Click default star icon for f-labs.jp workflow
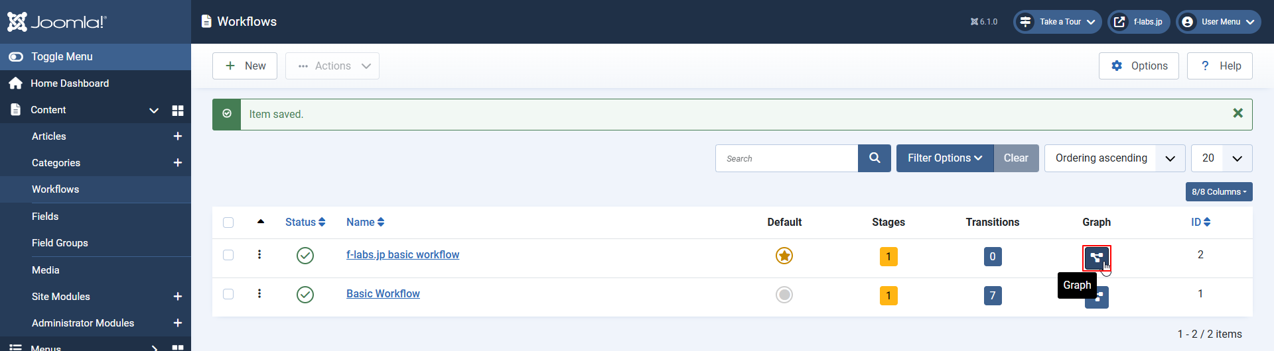Screen dimensions: 1274x351 784,256
